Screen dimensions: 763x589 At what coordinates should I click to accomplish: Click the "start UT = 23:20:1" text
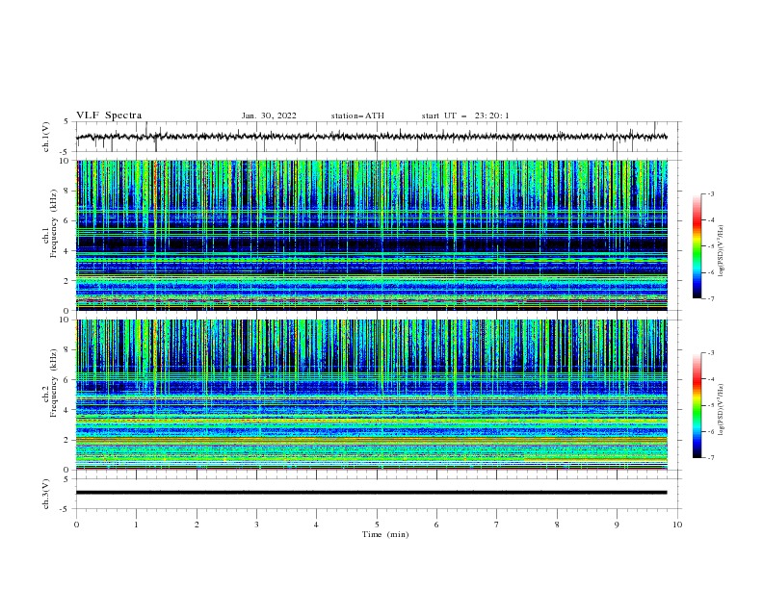[465, 115]
